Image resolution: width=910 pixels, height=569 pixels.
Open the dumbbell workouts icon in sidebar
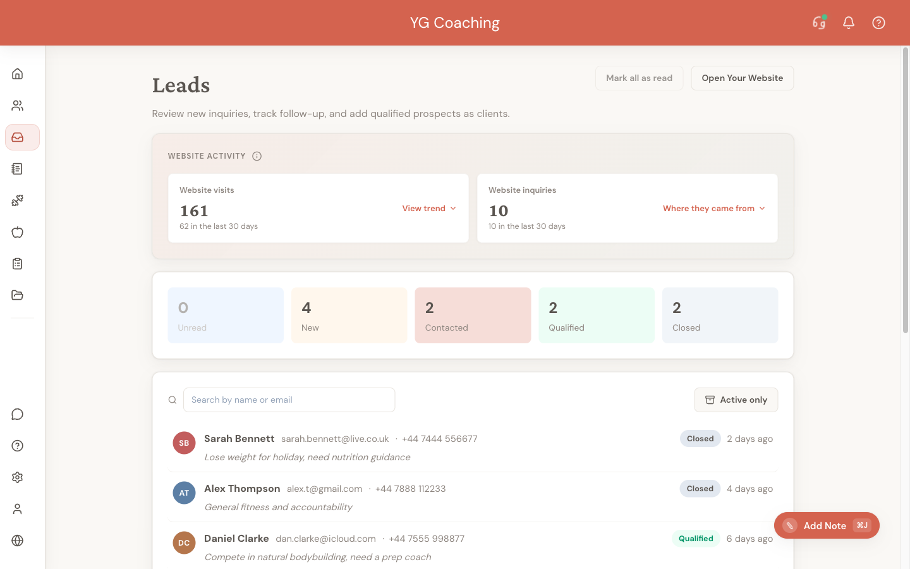(x=18, y=200)
